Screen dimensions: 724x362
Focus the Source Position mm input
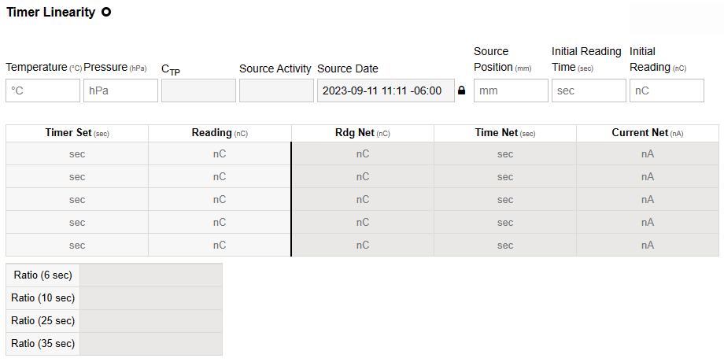coord(511,90)
